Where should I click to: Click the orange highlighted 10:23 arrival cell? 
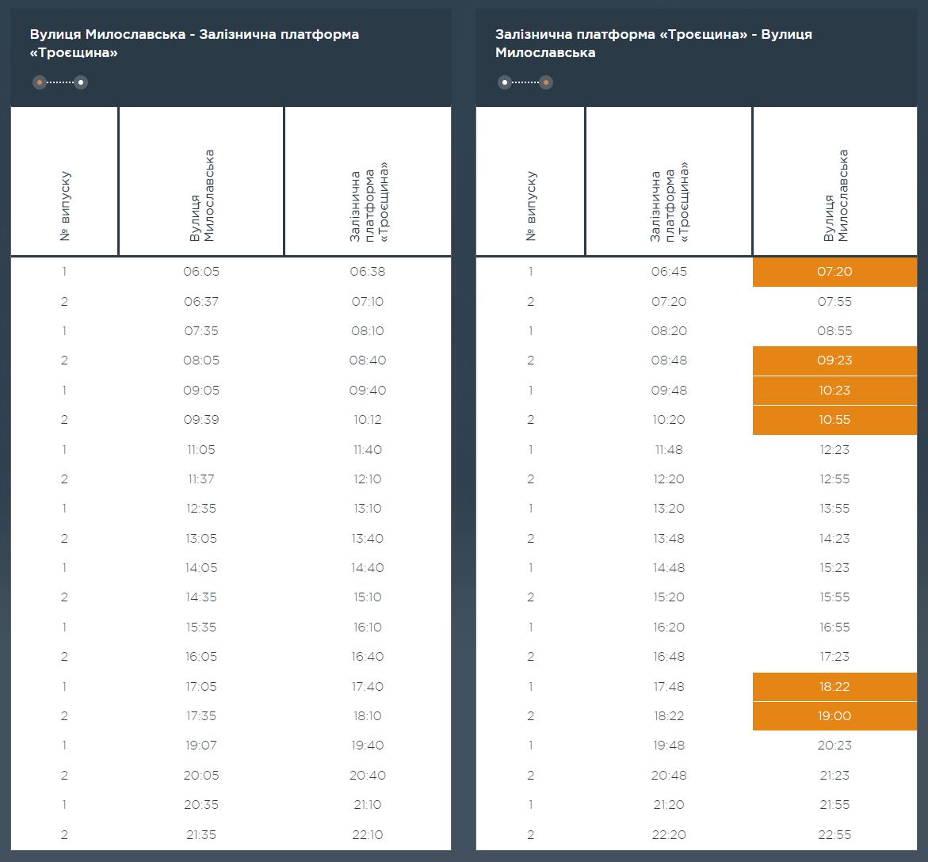(834, 391)
